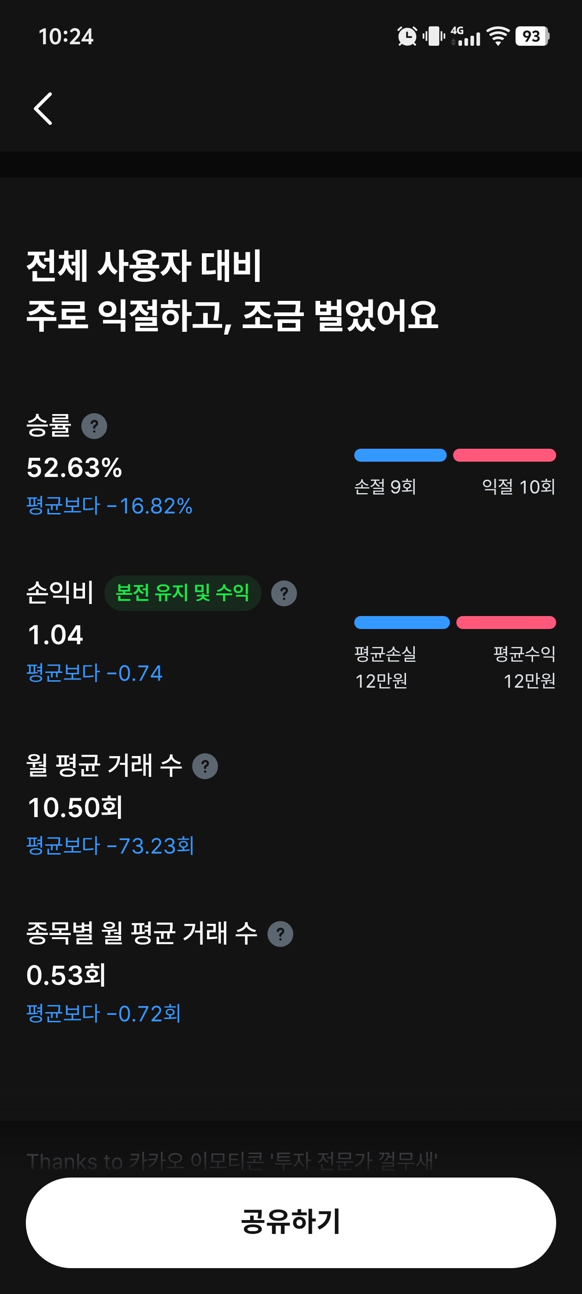Tap the 10:24 clock in status bar
The image size is (582, 1294).
pyautogui.click(x=66, y=37)
